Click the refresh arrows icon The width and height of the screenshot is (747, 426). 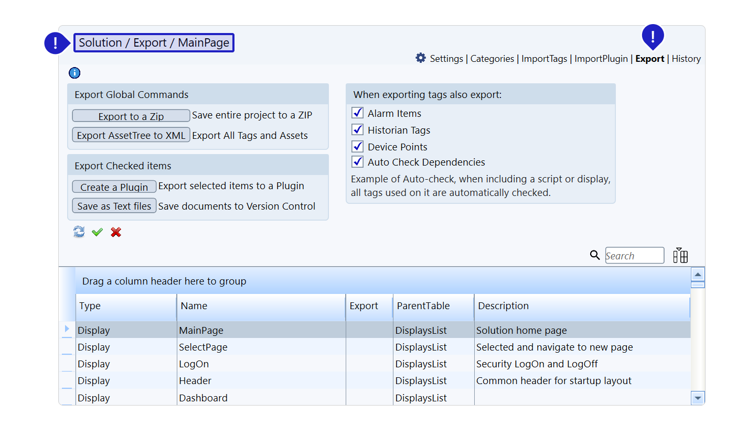click(79, 232)
